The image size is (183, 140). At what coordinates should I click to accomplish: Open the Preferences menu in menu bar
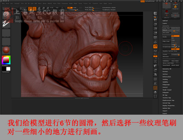tap(64, 4)
